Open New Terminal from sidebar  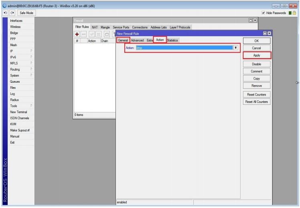pyautogui.click(x=18, y=112)
